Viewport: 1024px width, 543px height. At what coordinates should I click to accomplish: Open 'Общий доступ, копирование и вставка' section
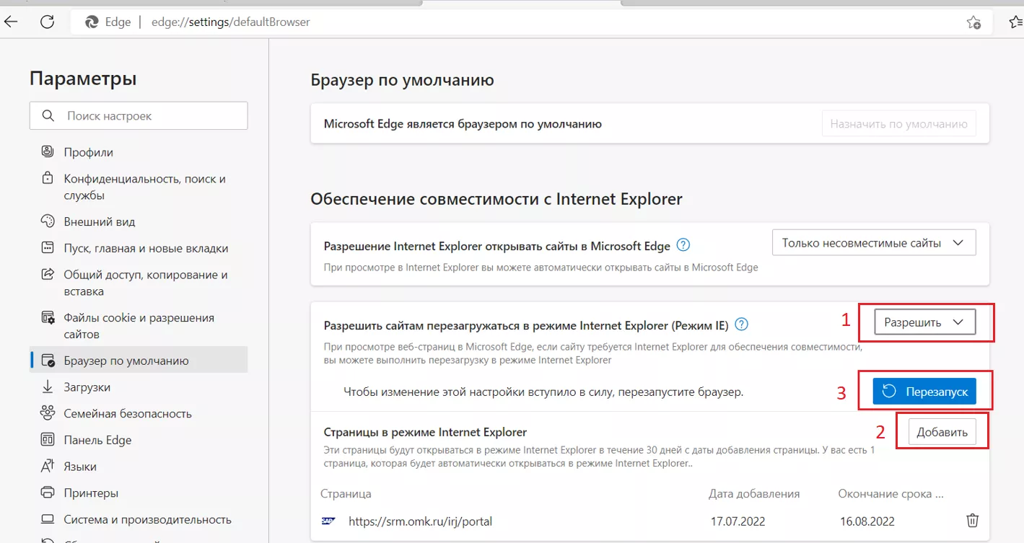(146, 283)
